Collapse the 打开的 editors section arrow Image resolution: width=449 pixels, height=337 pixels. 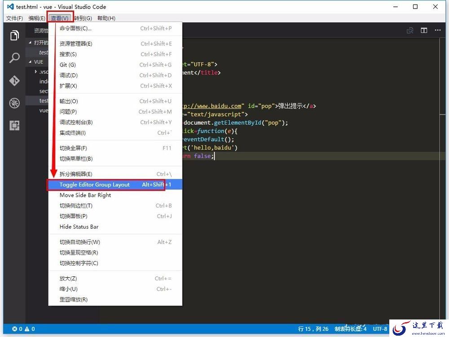[x=30, y=42]
